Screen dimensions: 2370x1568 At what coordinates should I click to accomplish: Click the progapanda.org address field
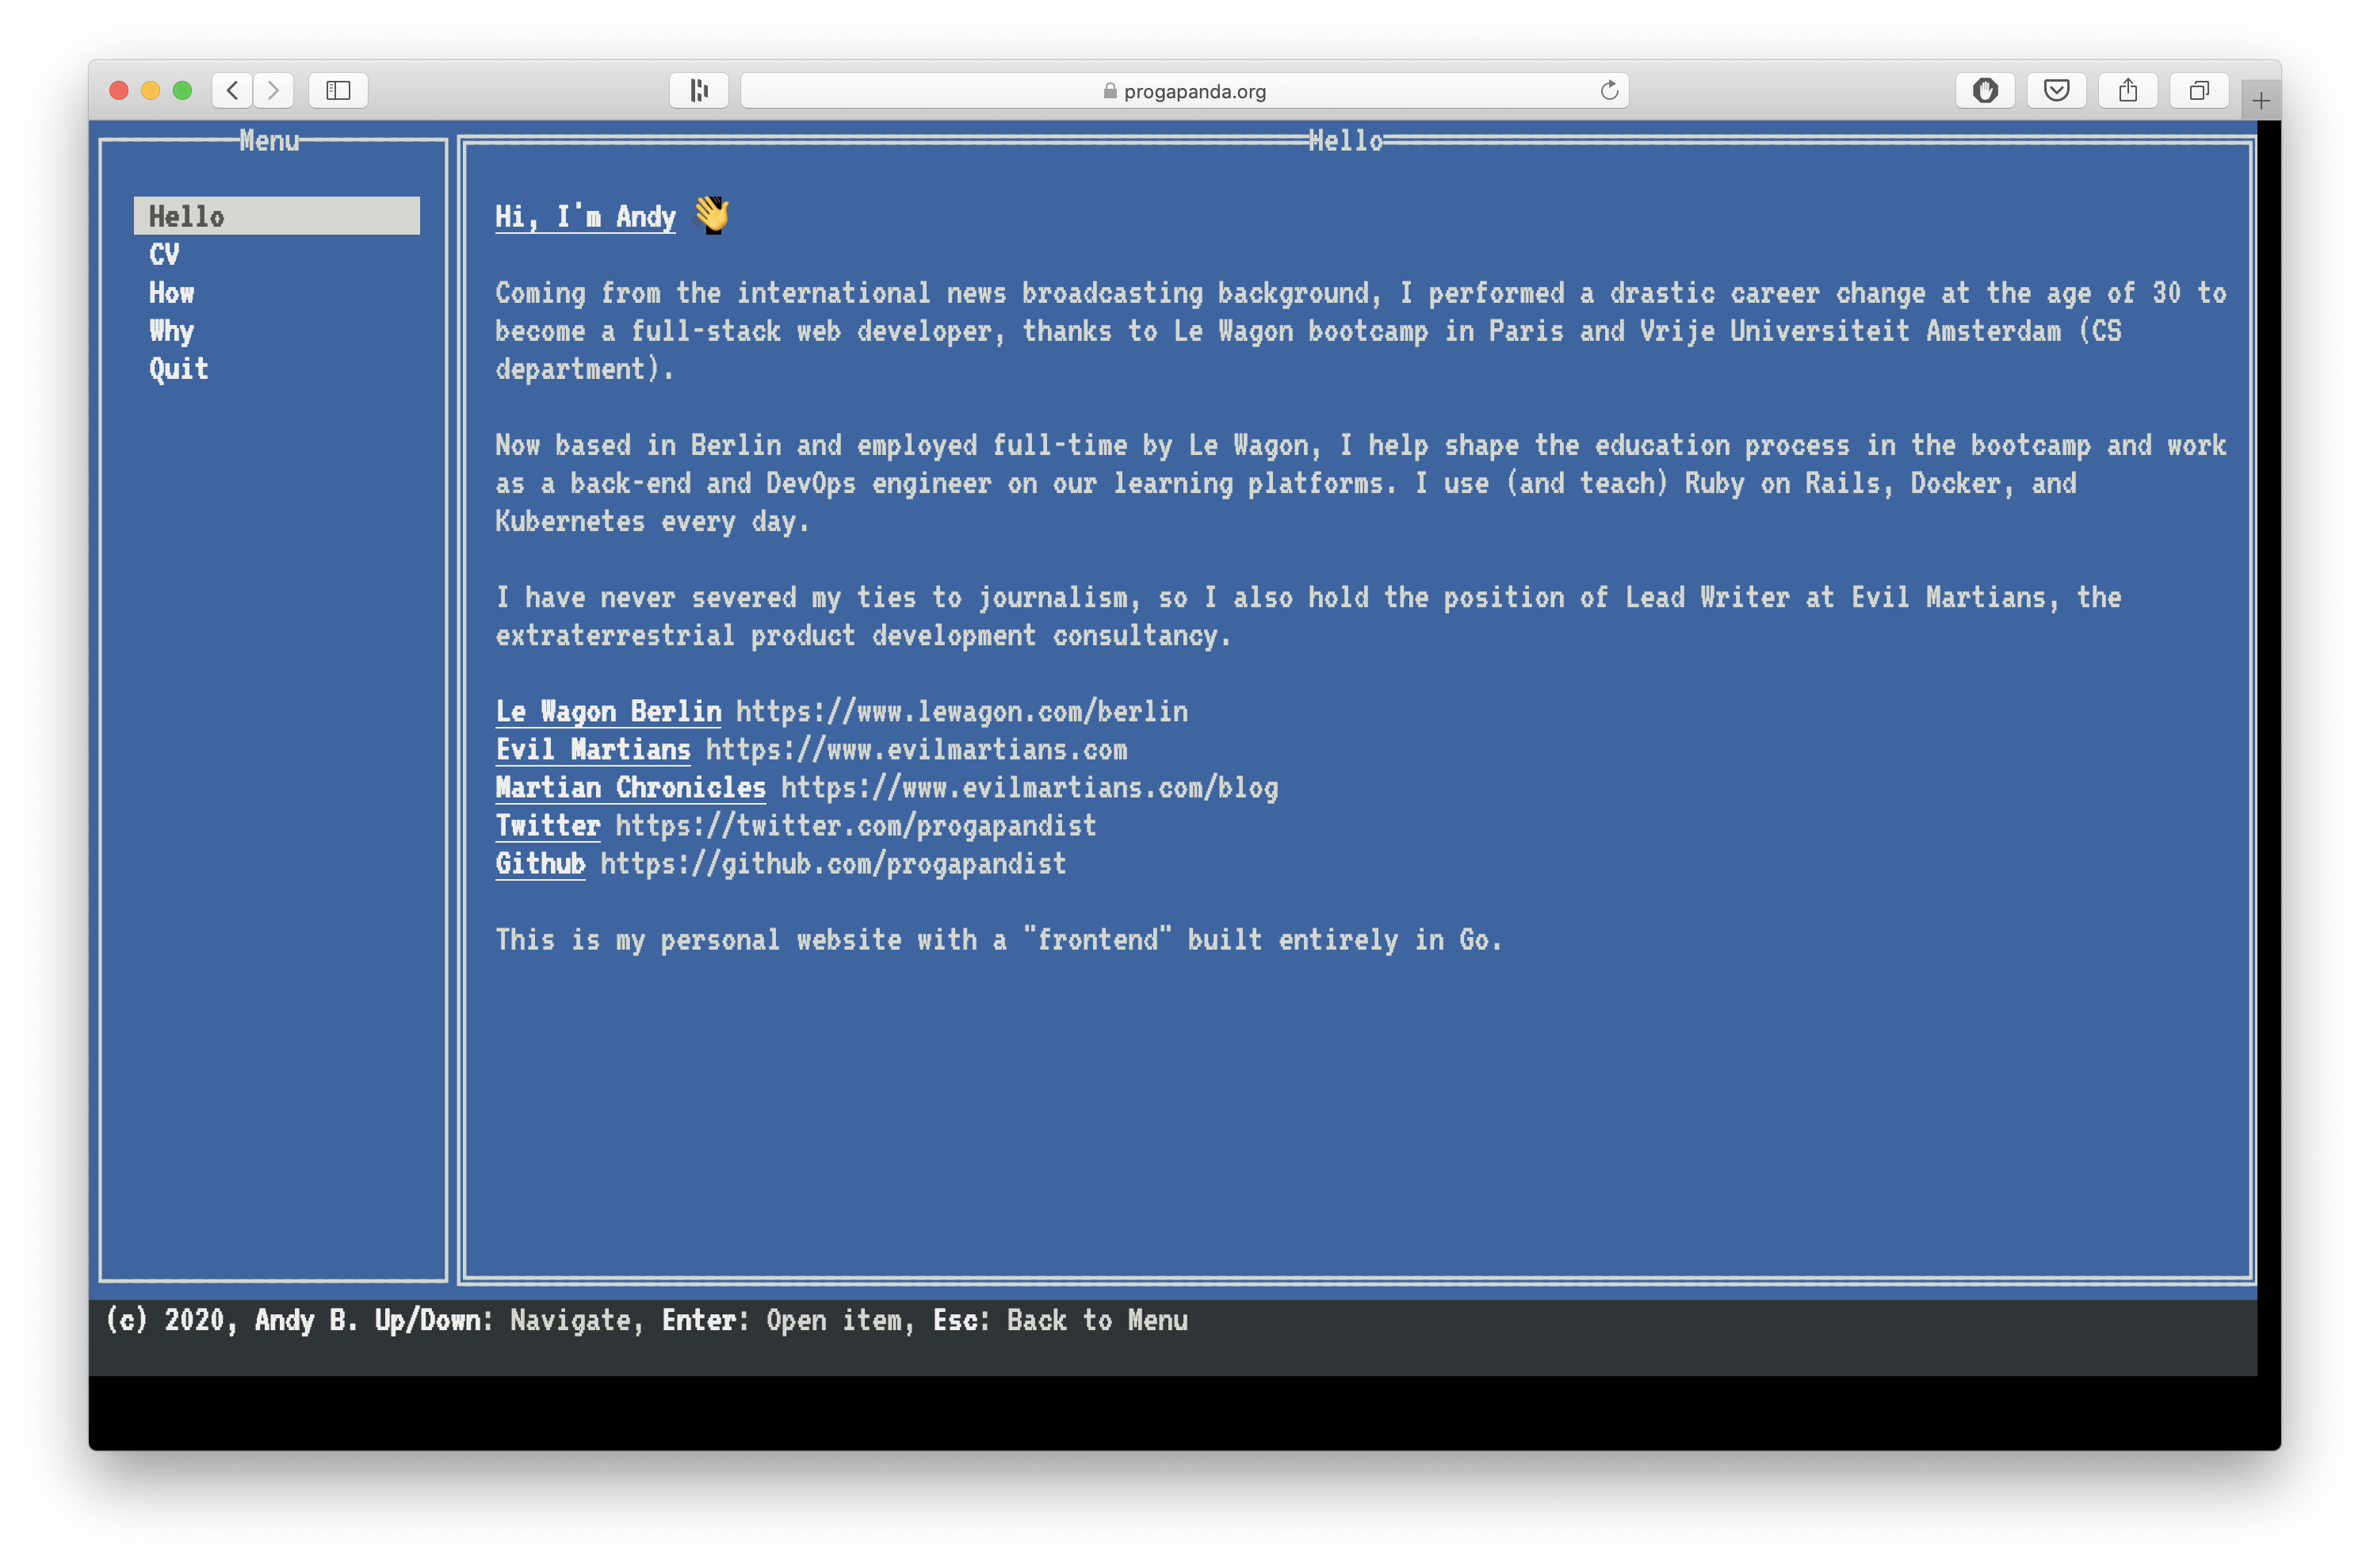(x=1184, y=91)
